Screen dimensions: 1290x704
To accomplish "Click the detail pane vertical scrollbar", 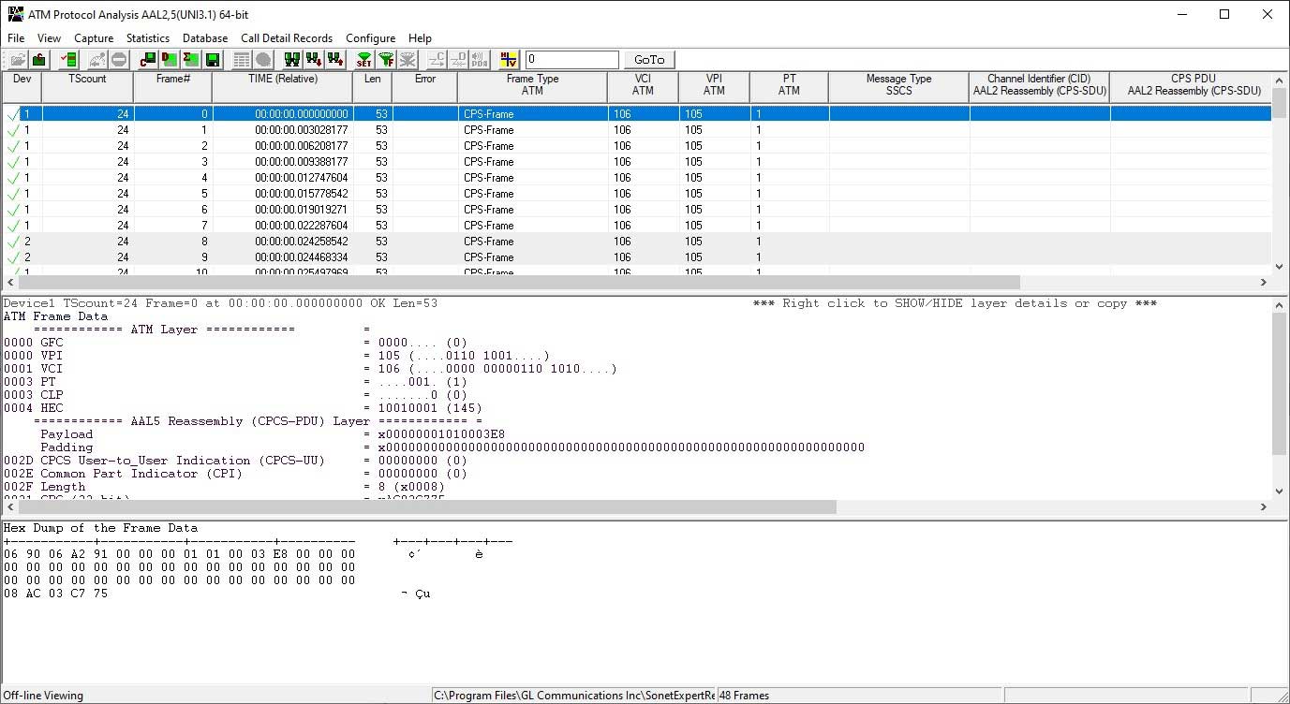I will pos(1281,384).
